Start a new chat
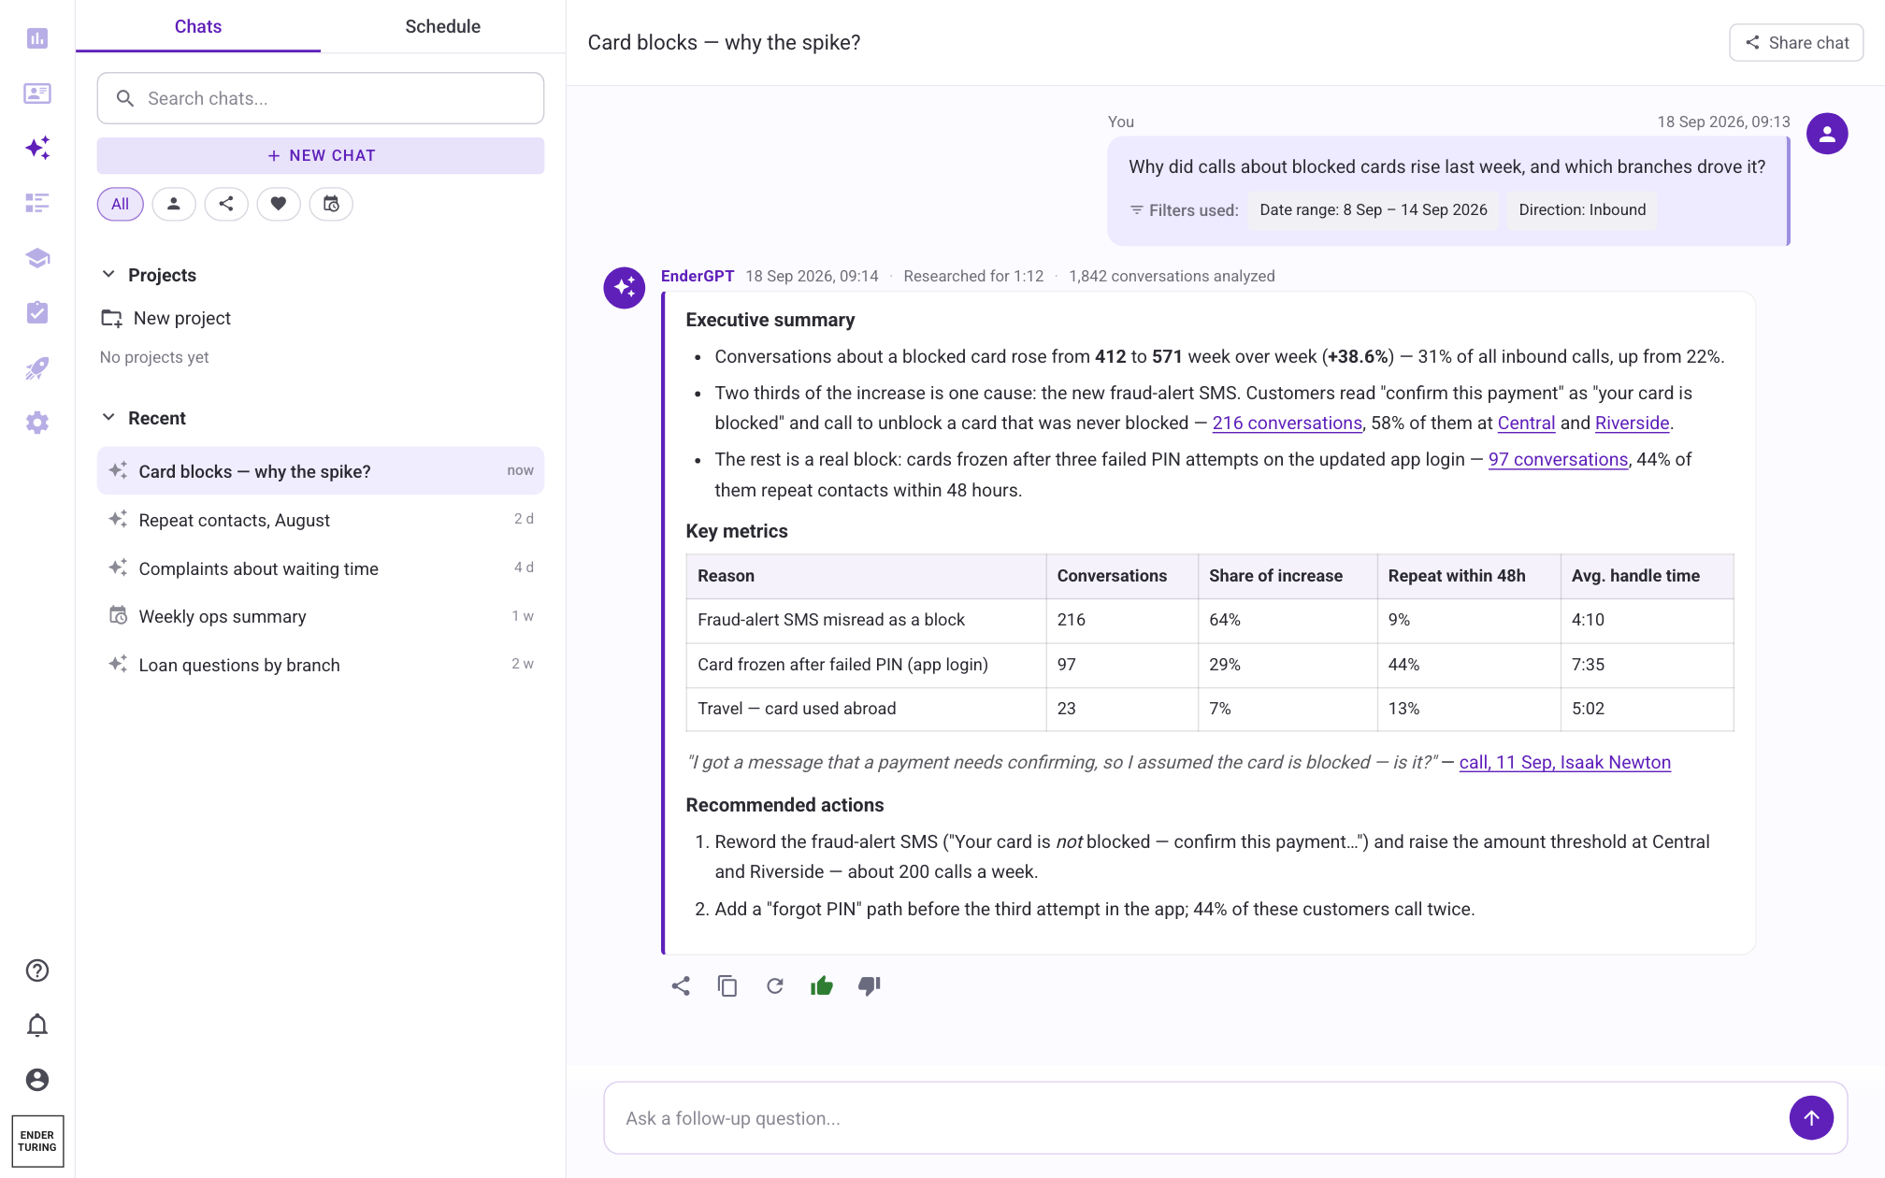The image size is (1885, 1178). pyautogui.click(x=321, y=156)
